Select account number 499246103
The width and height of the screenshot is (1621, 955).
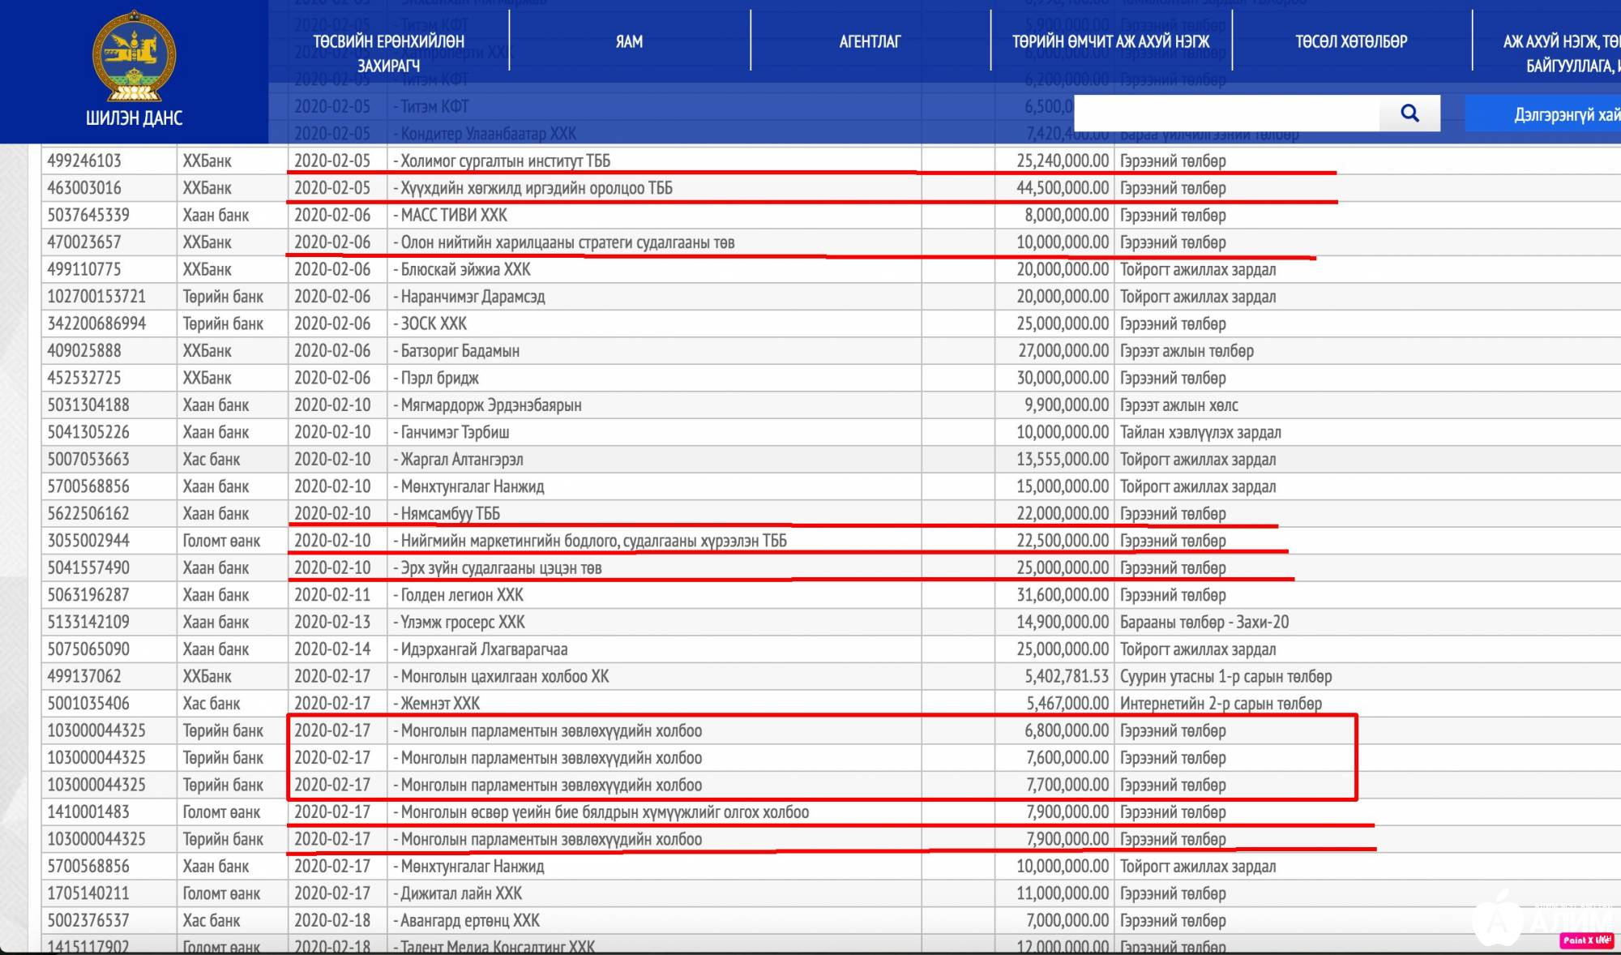tap(84, 161)
